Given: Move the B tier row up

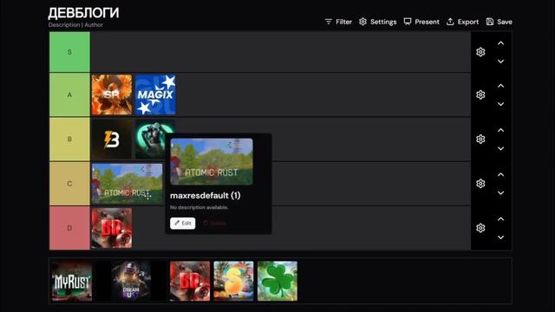Looking at the screenshot, I should (501, 130).
